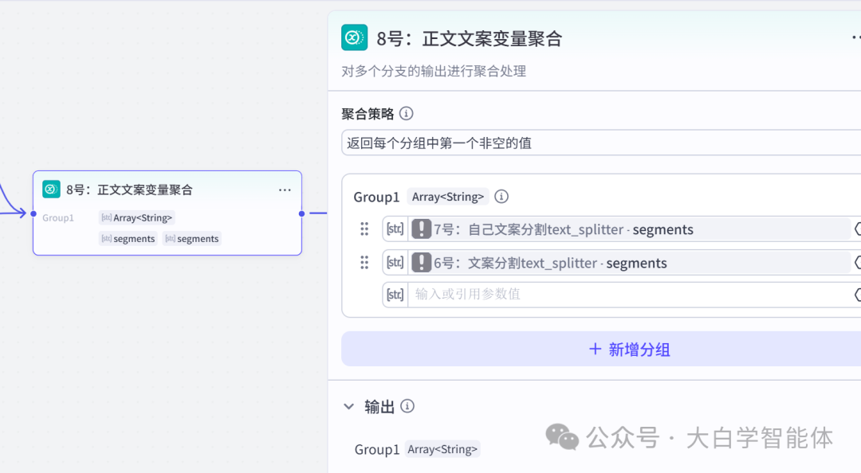Viewport: 861px width, 473px height.
Task: Click the input port of canvas node
Action: tap(33, 213)
